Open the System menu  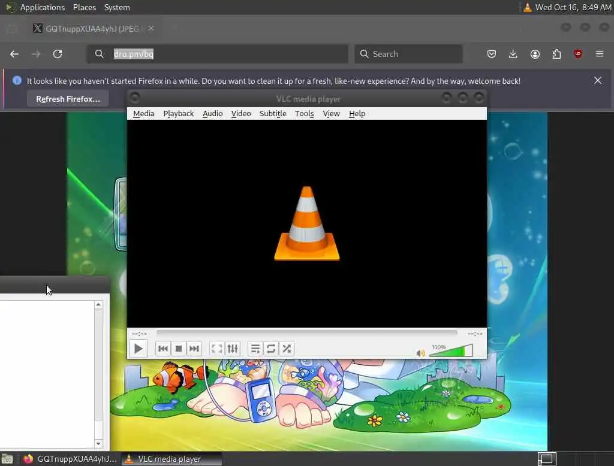click(117, 7)
